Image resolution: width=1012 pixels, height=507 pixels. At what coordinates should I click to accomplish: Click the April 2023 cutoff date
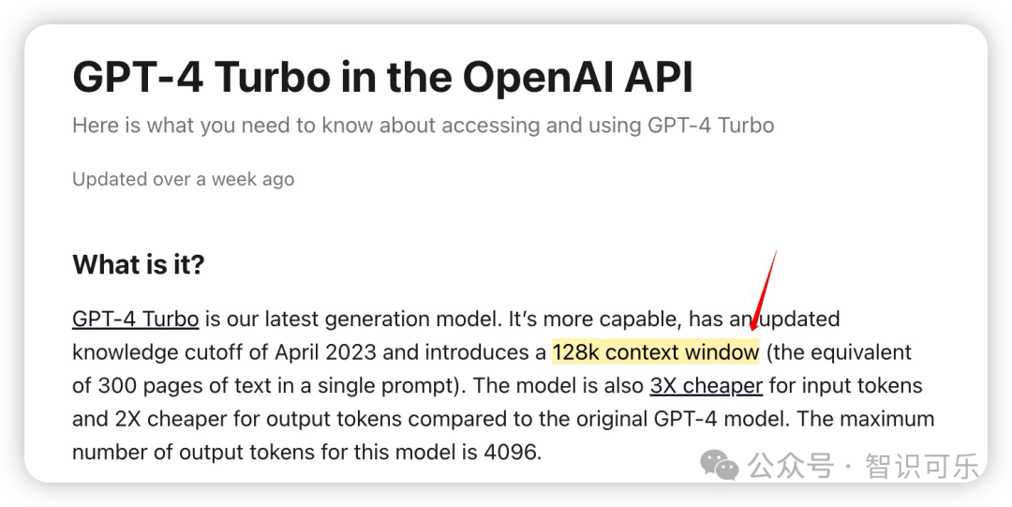[325, 352]
